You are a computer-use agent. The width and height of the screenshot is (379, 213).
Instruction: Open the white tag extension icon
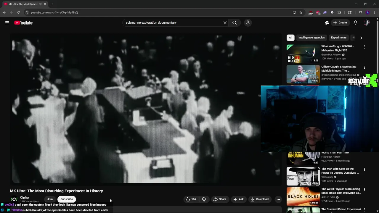(x=332, y=12)
